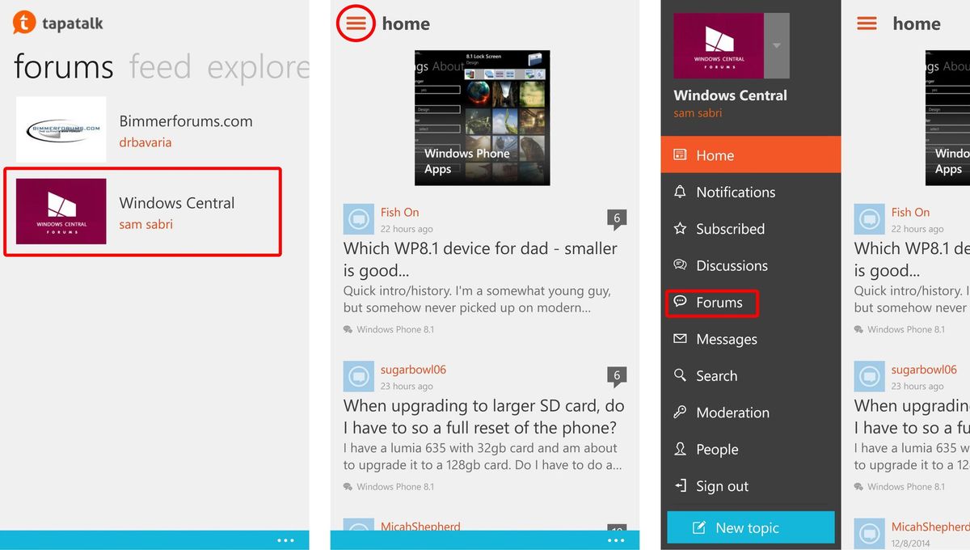Open Moderation tools via the wrench icon
Image resolution: width=970 pixels, height=550 pixels.
(x=680, y=412)
